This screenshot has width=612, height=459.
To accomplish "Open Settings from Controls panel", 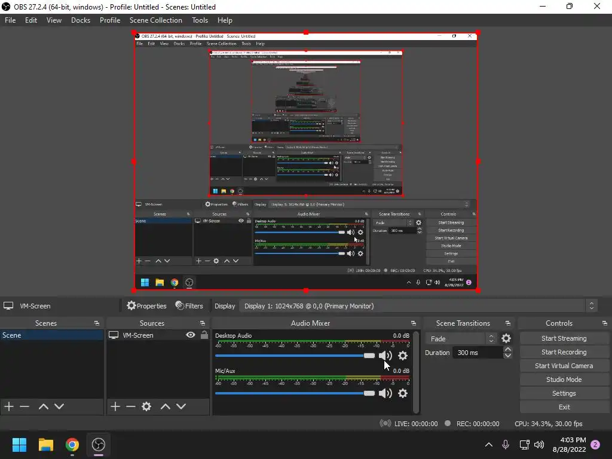I will 564,393.
